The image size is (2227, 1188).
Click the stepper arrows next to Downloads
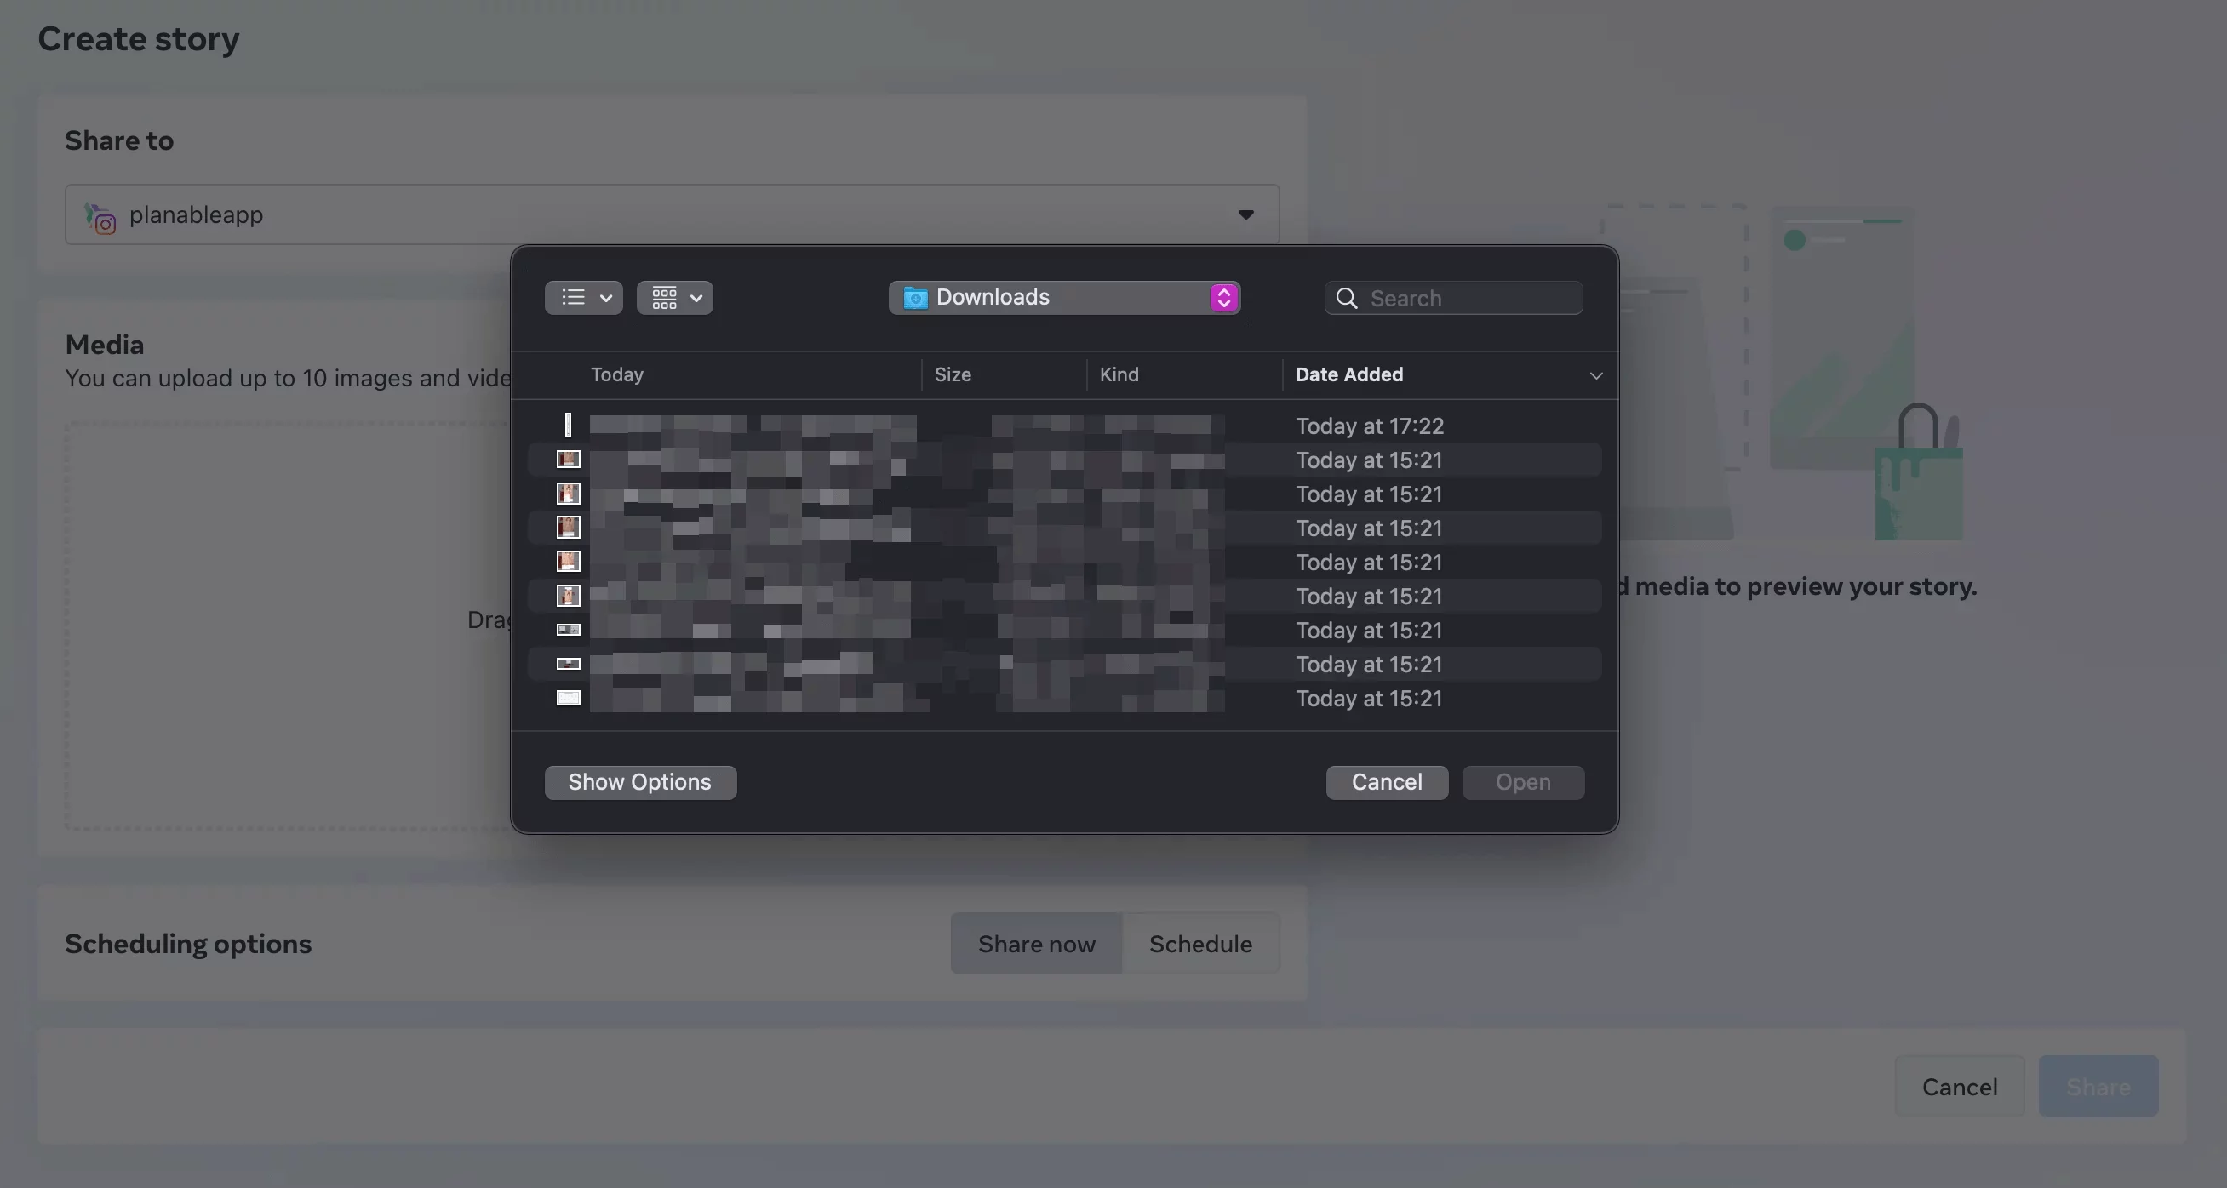point(1223,297)
